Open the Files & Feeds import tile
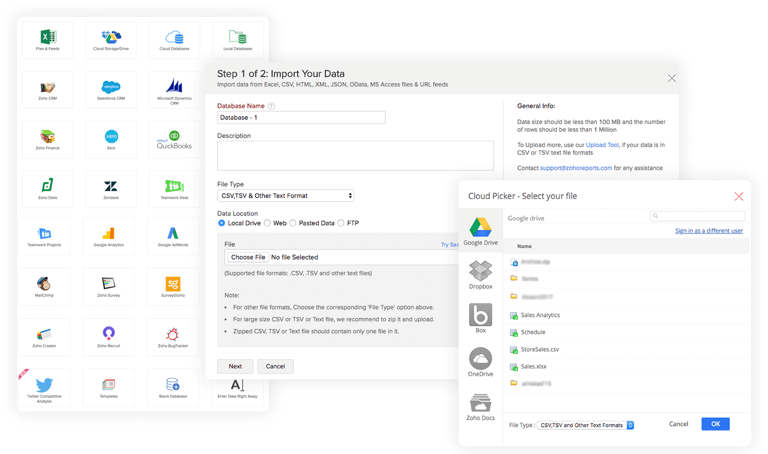The width and height of the screenshot is (768, 454). [48, 40]
